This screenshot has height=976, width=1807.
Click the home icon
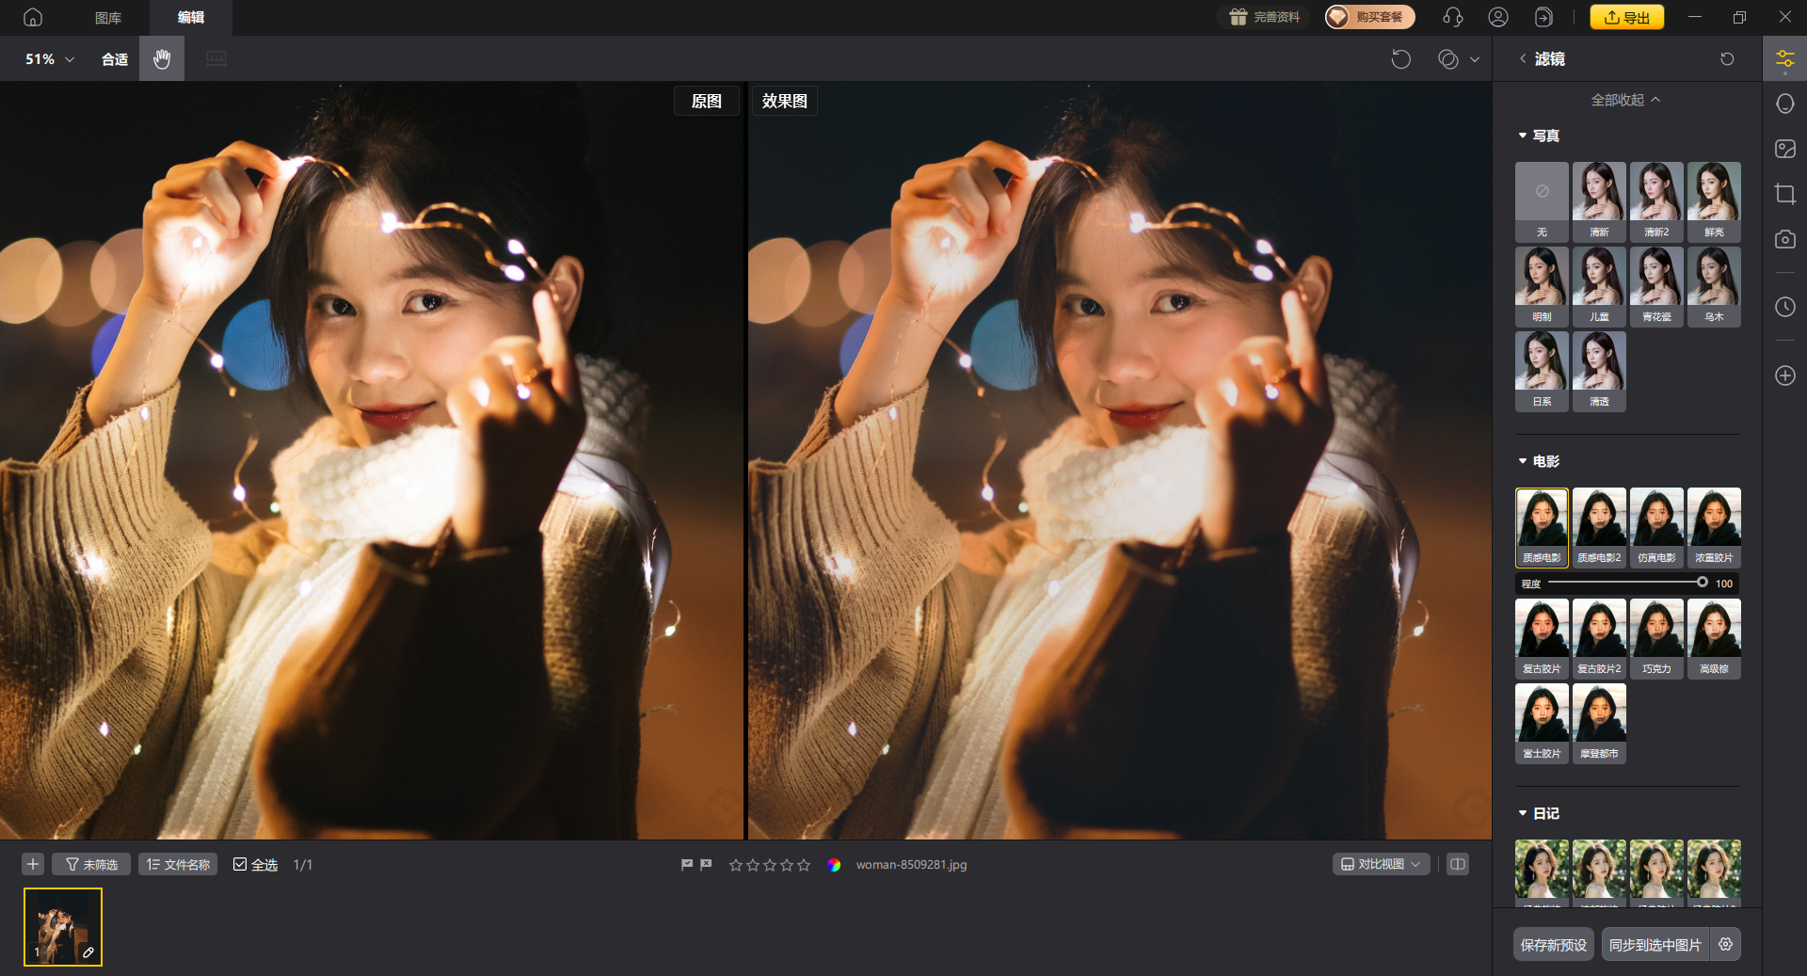[x=33, y=17]
